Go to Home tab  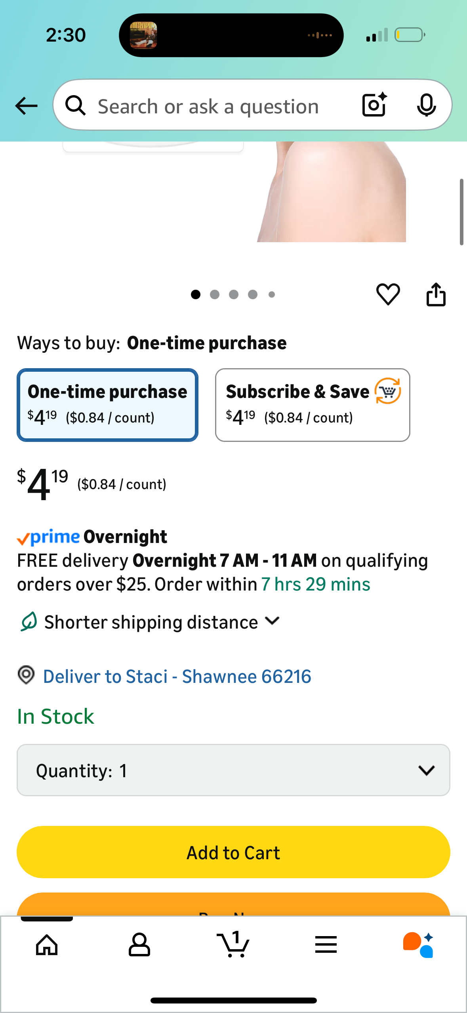pyautogui.click(x=47, y=945)
